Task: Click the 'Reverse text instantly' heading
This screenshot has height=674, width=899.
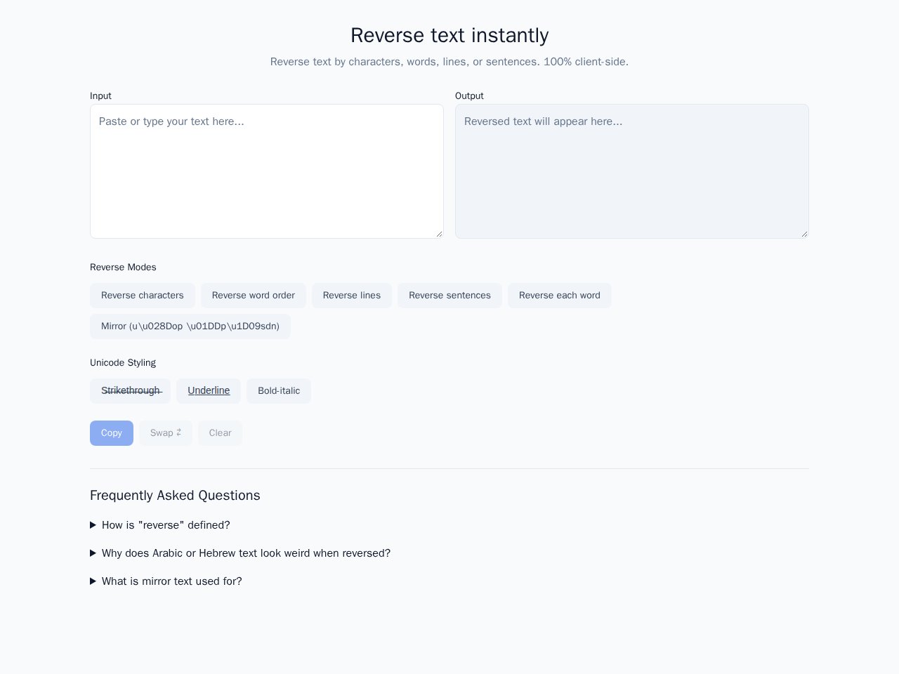Action: (449, 35)
